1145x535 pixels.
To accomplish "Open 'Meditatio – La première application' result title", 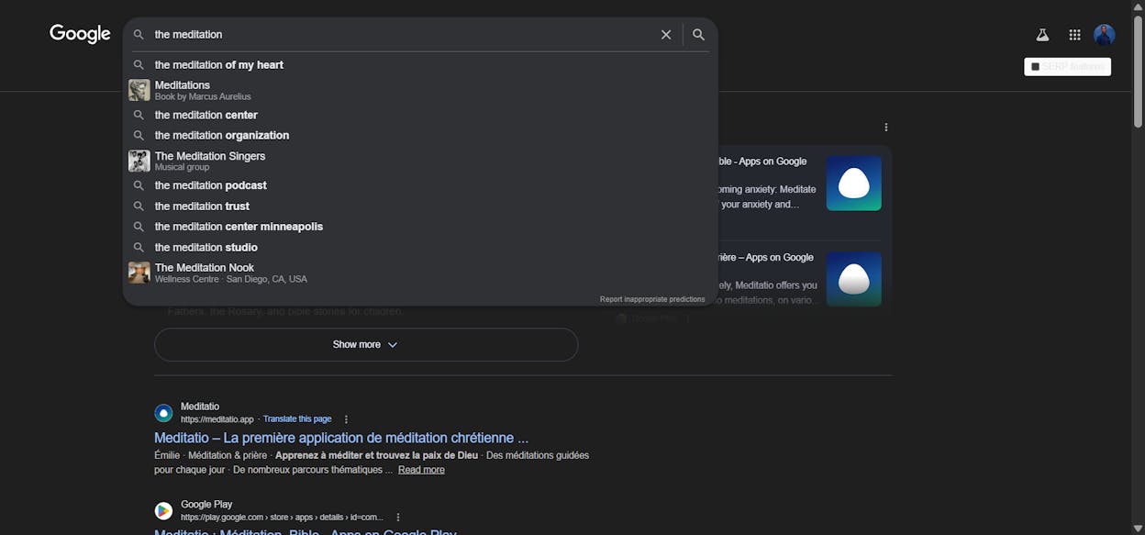I will [341, 439].
